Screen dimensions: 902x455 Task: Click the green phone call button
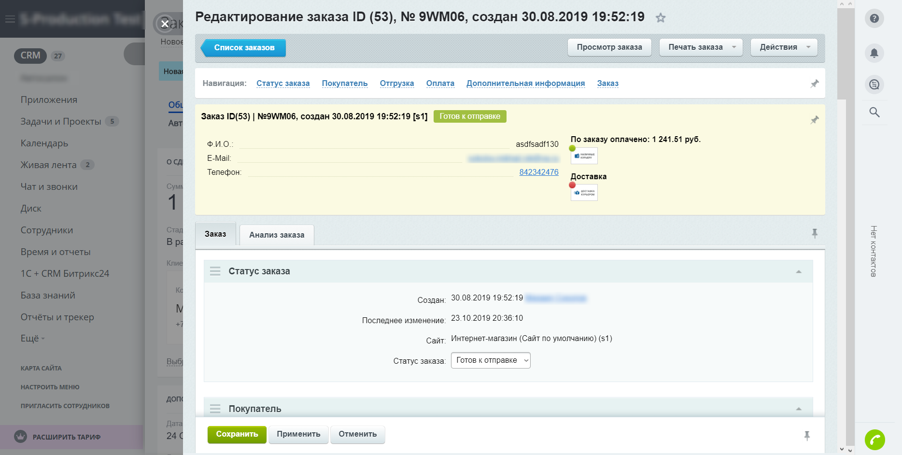pos(874,440)
